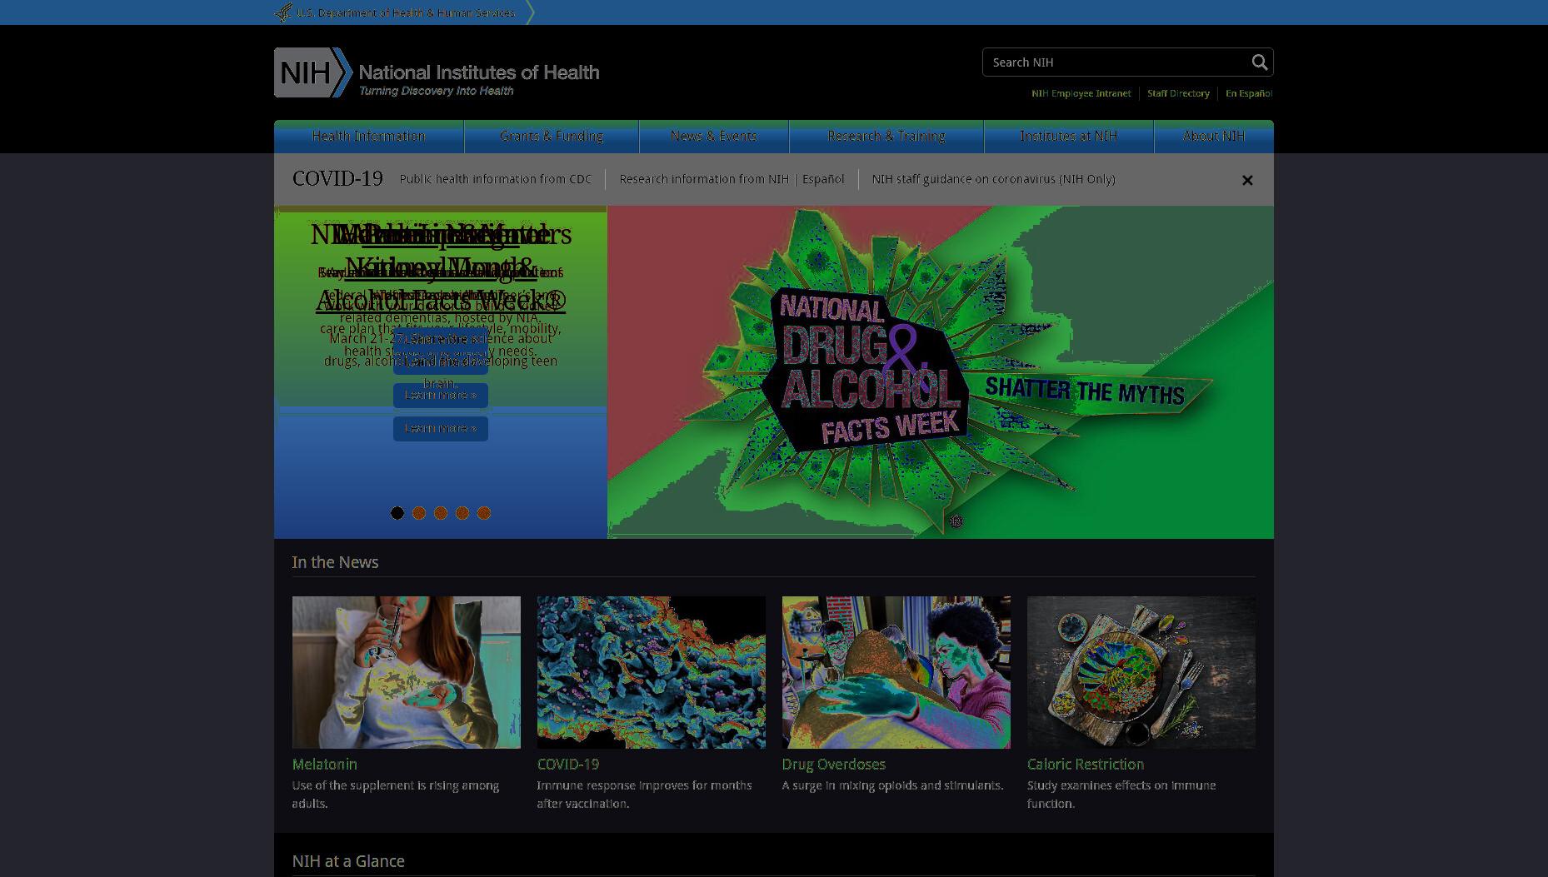This screenshot has width=1548, height=877.
Task: Click 'Use of the supplement is rising' text
Action: 379,785
